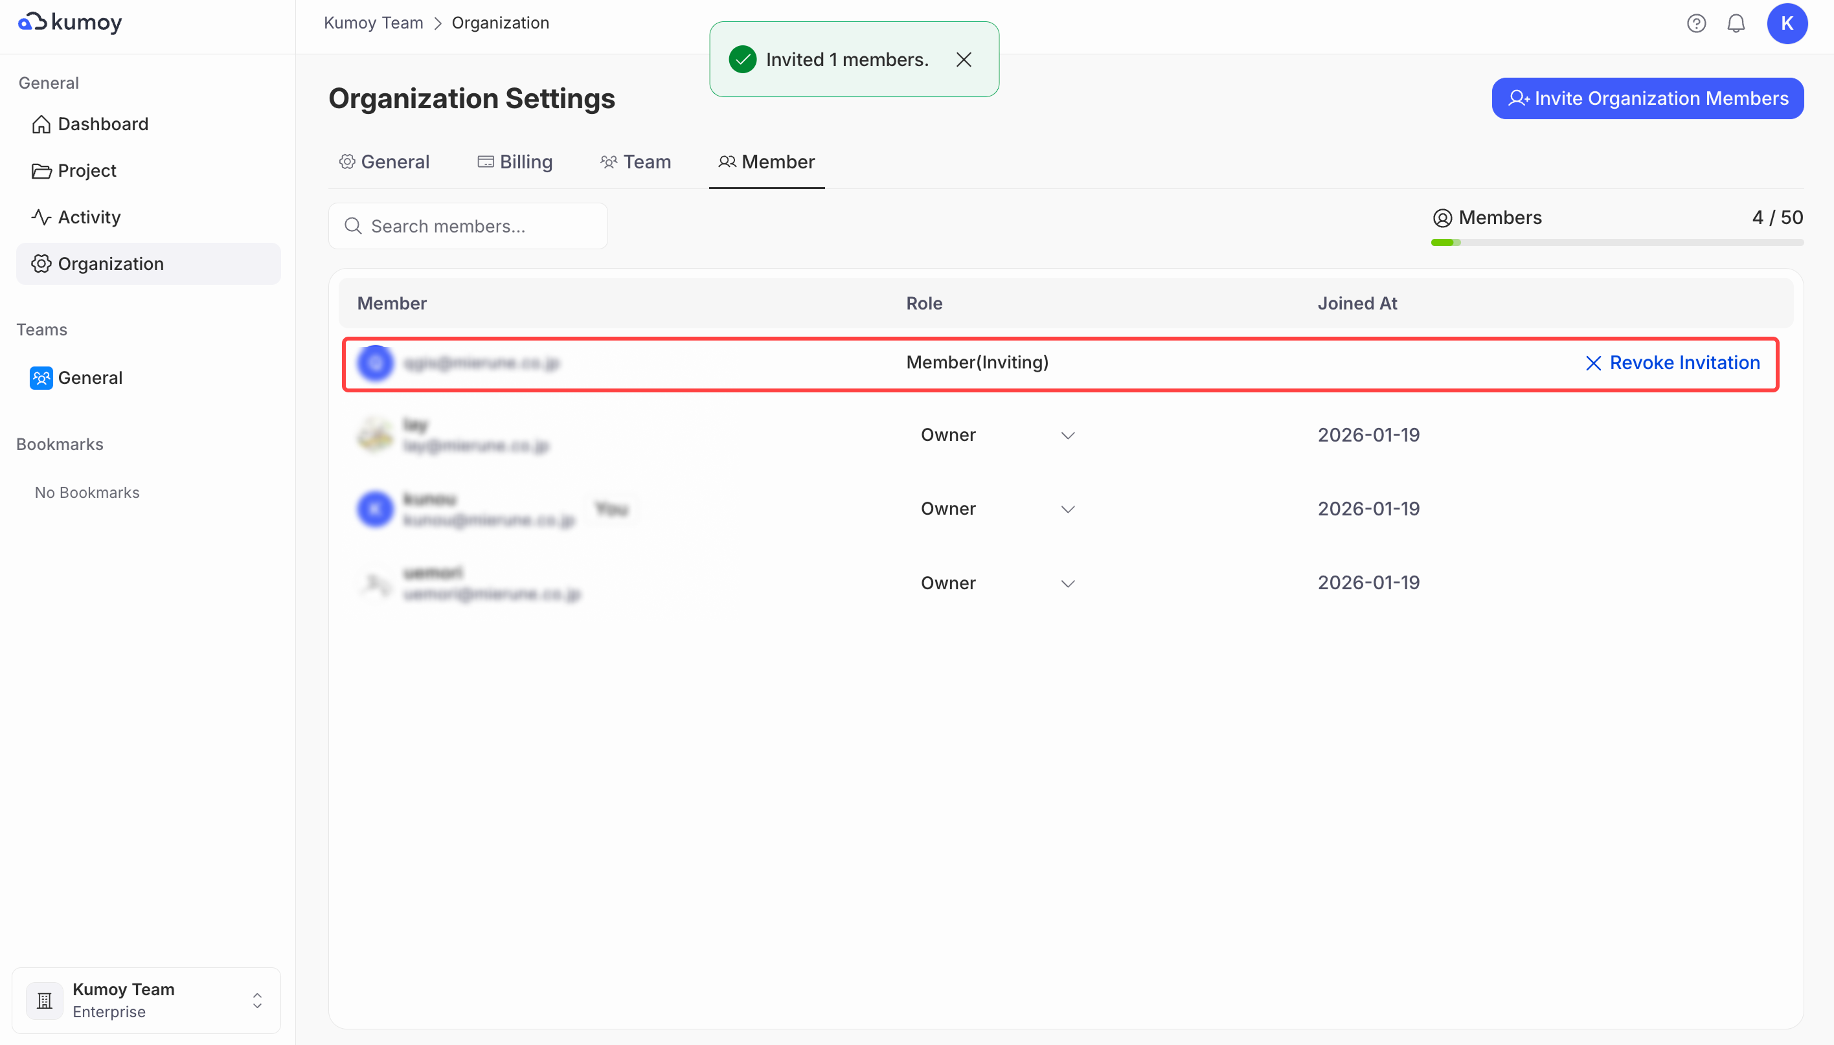
Task: Dismiss the Invited 1 members toast
Action: point(963,60)
